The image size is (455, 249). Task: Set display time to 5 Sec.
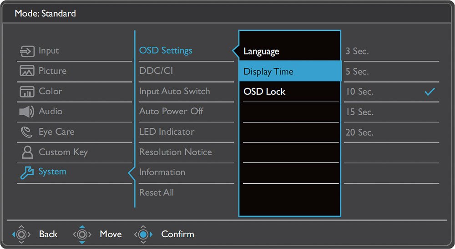(357, 71)
